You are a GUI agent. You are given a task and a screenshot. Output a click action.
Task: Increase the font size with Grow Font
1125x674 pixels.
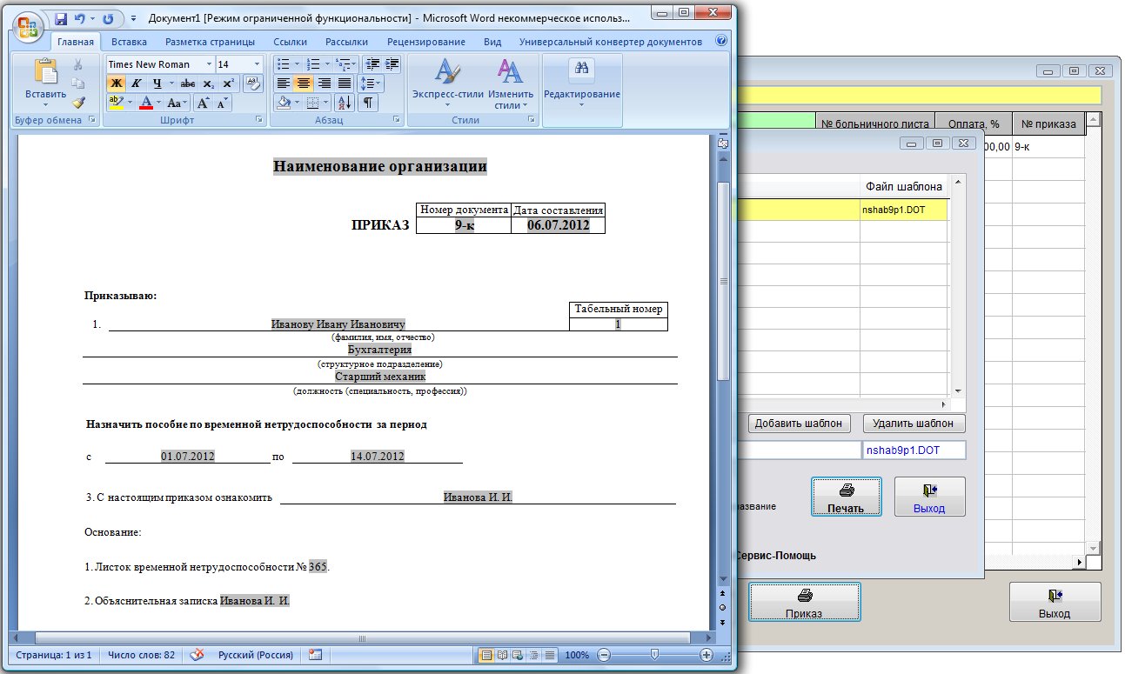coord(203,103)
